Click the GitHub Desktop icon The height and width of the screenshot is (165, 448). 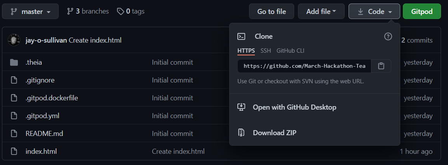[x=241, y=107]
